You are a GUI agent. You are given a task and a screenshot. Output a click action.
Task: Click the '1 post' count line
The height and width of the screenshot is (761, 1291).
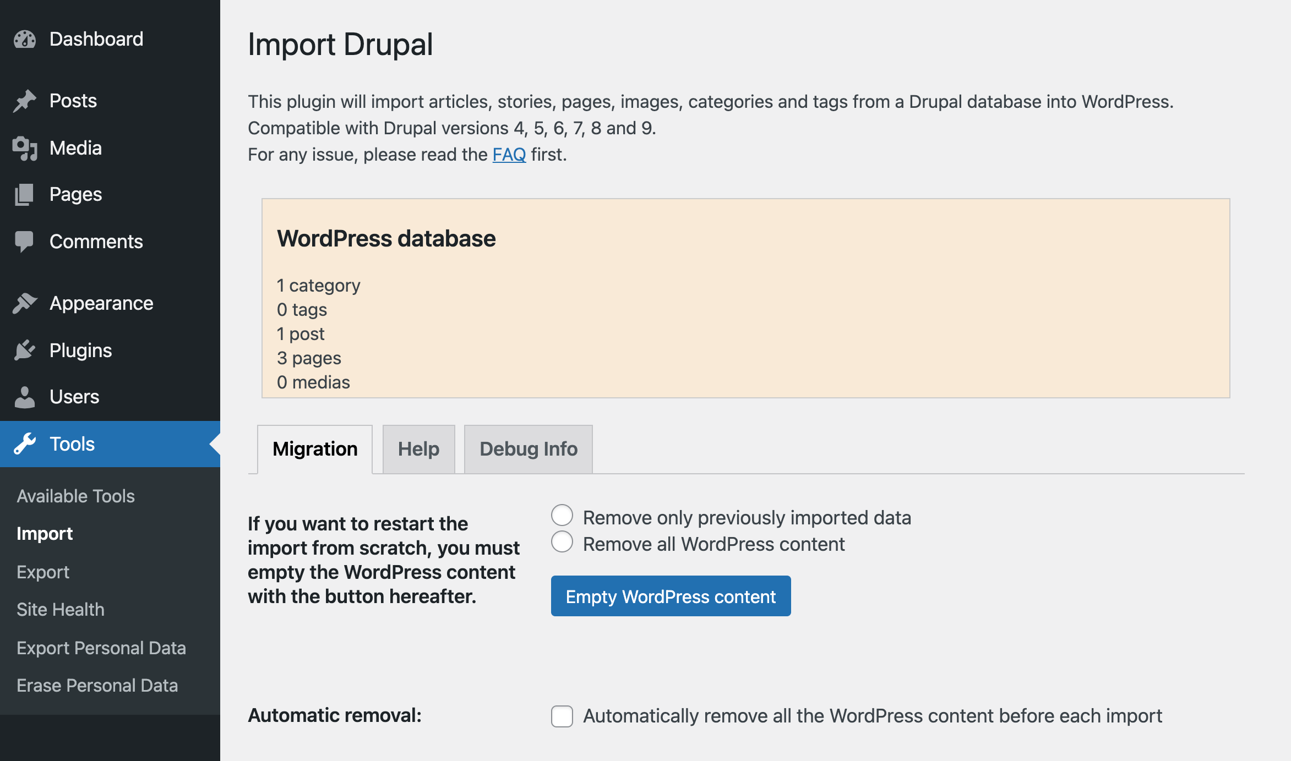tap(301, 334)
